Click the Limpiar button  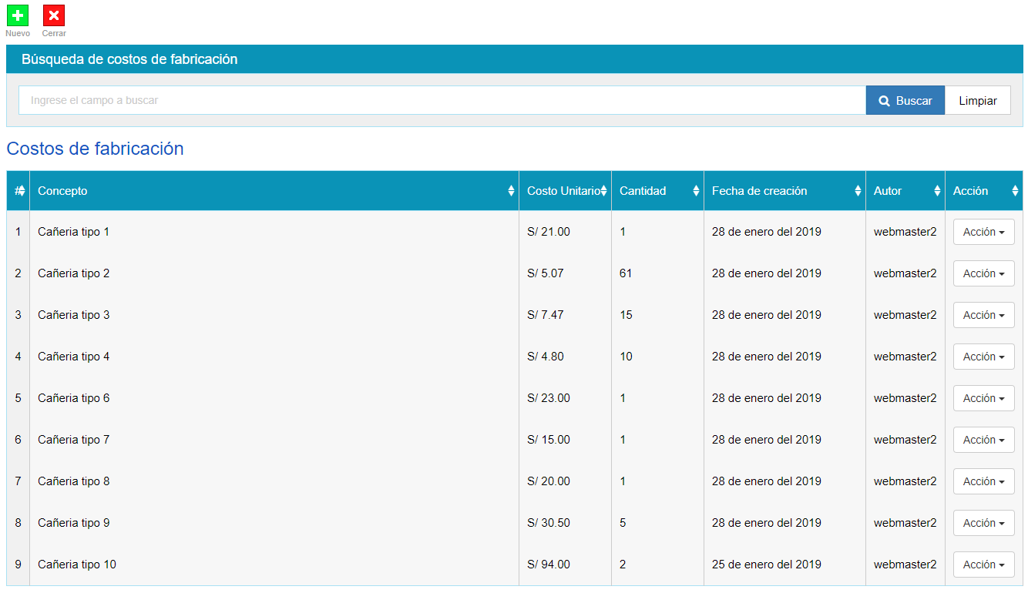(977, 101)
